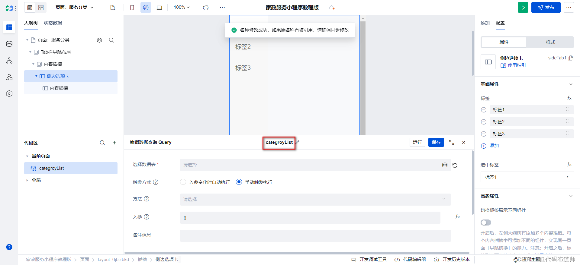580x265 pixels.
Task: Expand the query editor to fullscreen
Action: tap(452, 142)
